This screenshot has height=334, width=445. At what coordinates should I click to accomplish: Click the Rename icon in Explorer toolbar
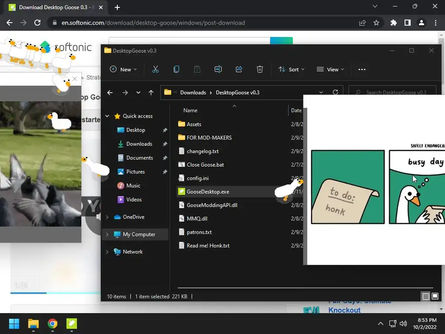point(218,69)
